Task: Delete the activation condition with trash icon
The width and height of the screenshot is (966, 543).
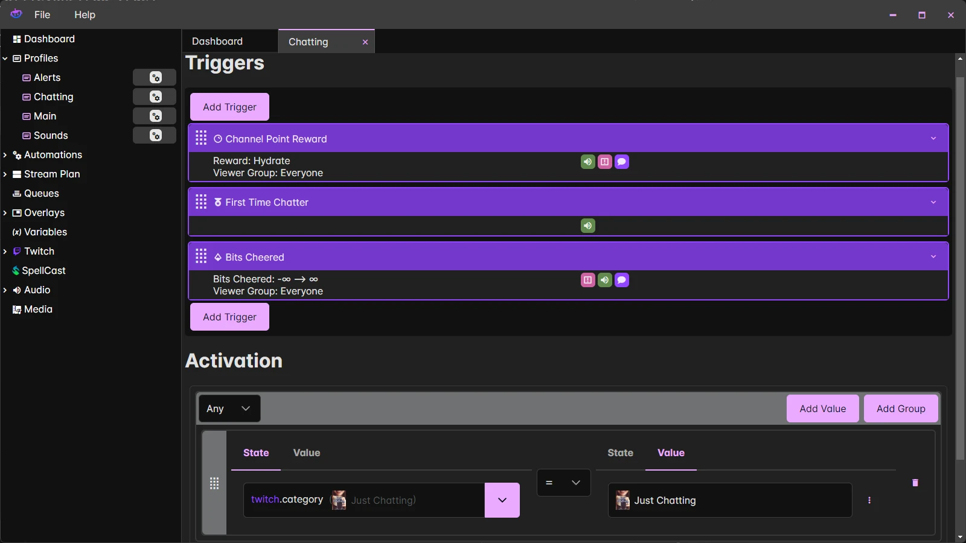Action: [915, 483]
